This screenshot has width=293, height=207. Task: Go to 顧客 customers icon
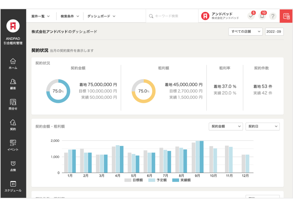point(13,82)
